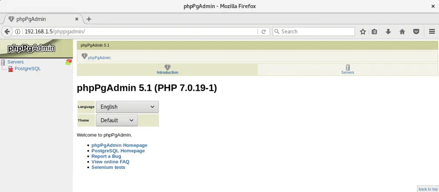
Task: Open the downloads arrow icon
Action: 388,32
